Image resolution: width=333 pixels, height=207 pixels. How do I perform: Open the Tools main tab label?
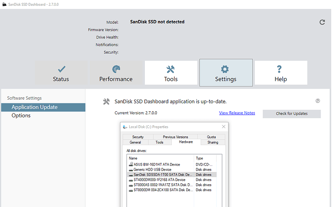(171, 79)
